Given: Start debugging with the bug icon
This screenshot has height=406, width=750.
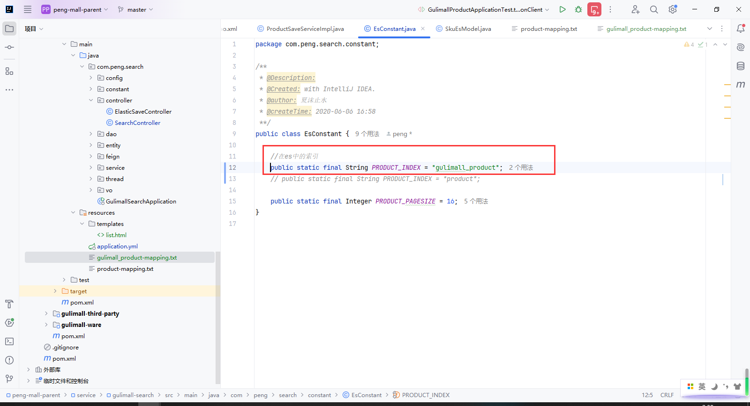Looking at the screenshot, I should [578, 9].
